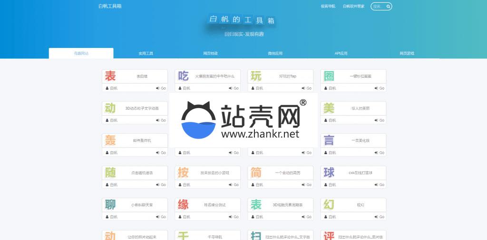This screenshot has width=487, height=240.
Task: Open the header navigation link left of 白帆软件管家
Action: (x=328, y=6)
